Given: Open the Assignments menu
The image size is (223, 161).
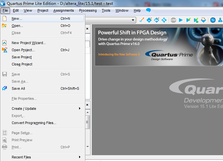Looking at the screenshot, I should [63, 10].
